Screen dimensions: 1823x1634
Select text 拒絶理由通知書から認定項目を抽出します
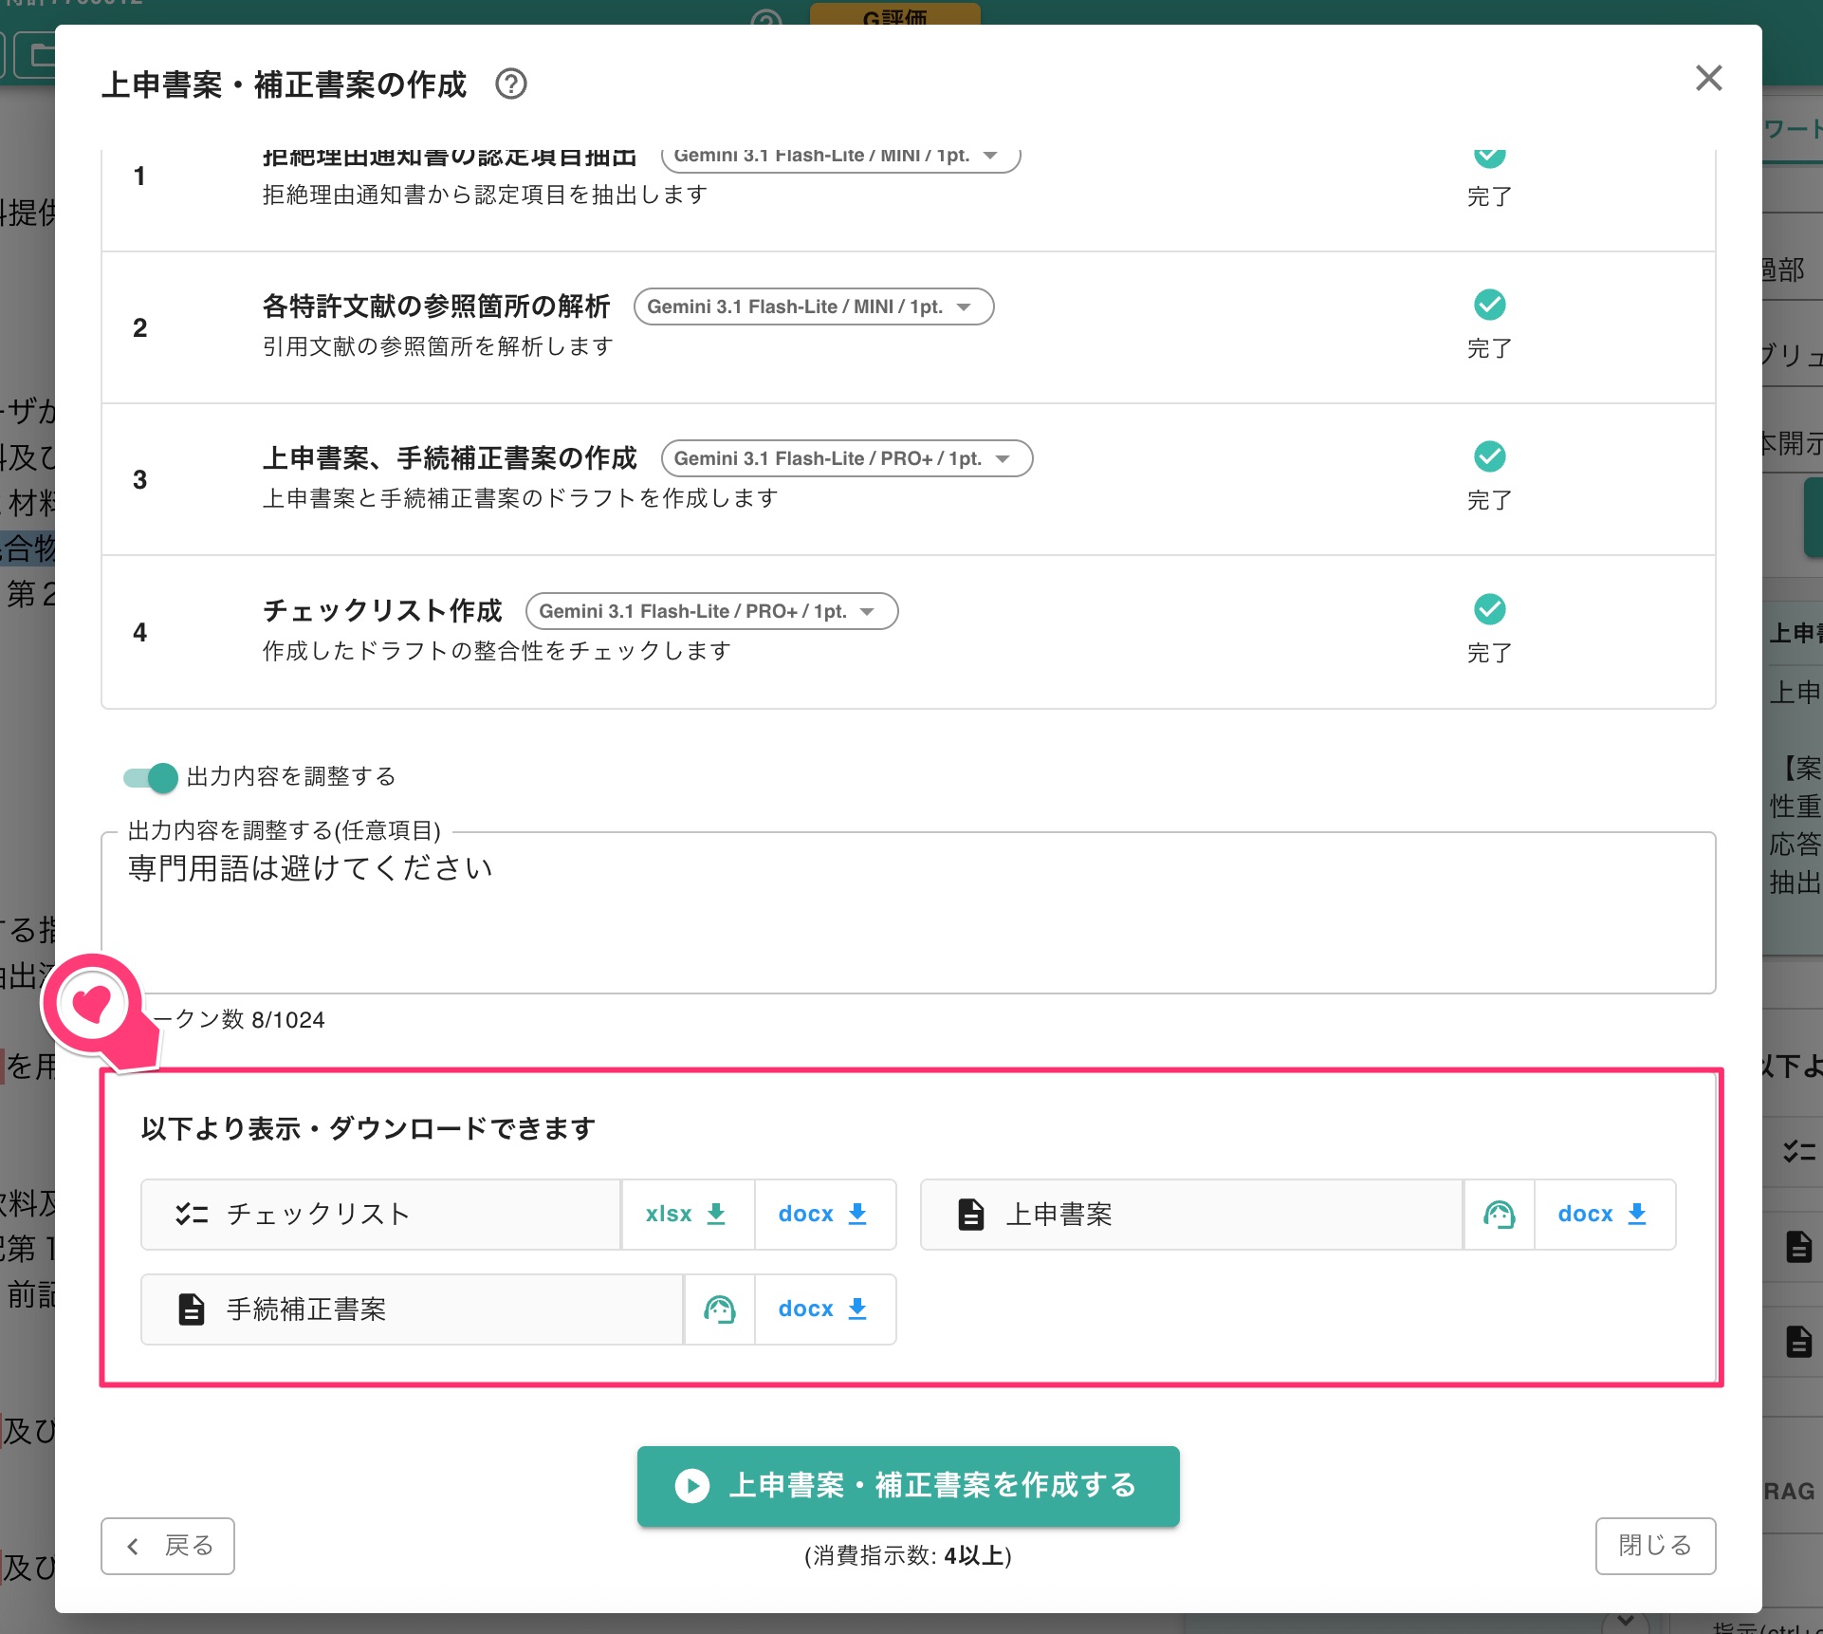coord(485,195)
